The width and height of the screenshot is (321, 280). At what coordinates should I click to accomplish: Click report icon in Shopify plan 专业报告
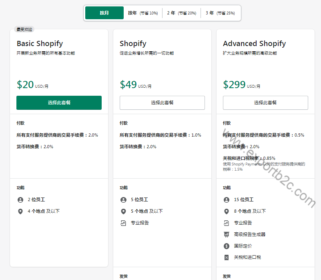click(123, 223)
